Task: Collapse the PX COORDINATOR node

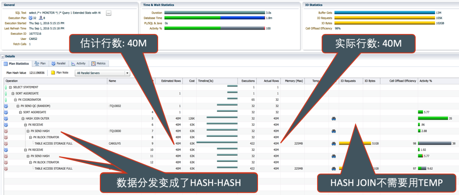Action: [x=15, y=100]
